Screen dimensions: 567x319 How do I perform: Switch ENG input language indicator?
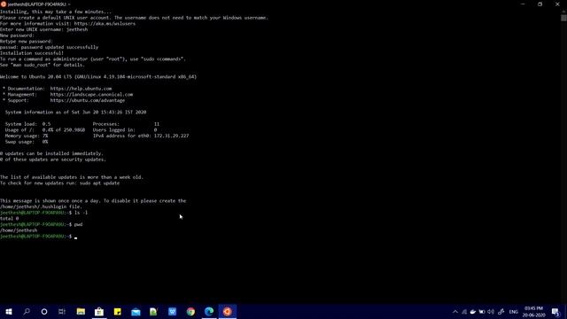pyautogui.click(x=514, y=312)
